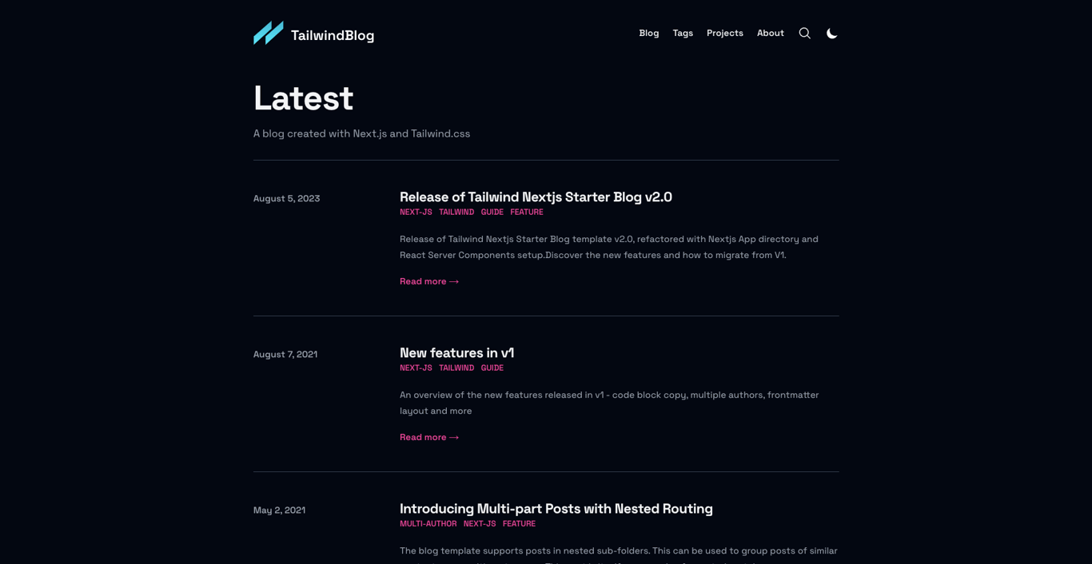The height and width of the screenshot is (564, 1092).
Task: Open the Blog nav item
Action: click(649, 33)
